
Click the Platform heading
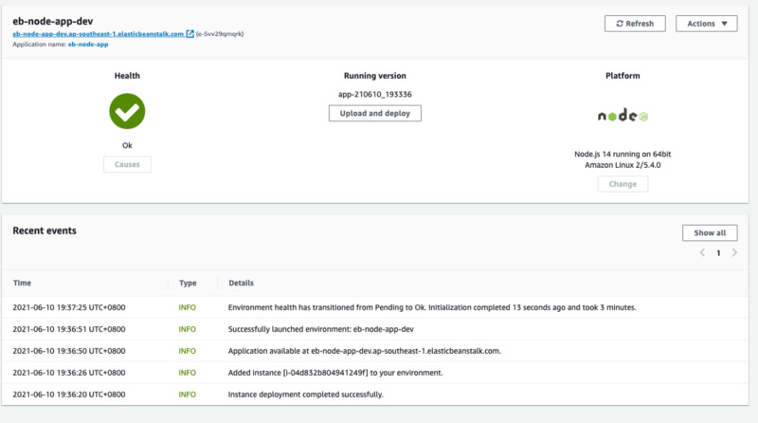point(623,76)
